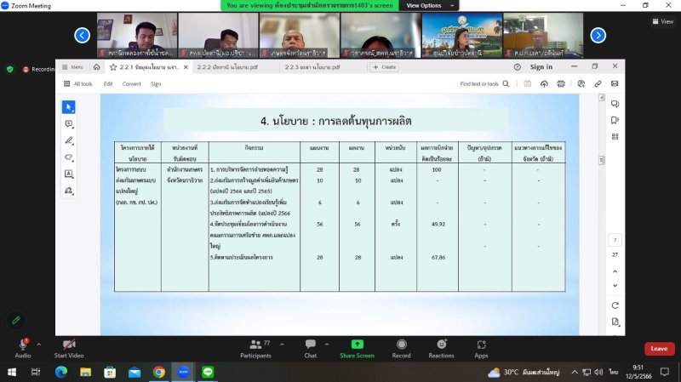681x382 pixels.
Task: Expand the Participants options caret
Action: tap(280, 344)
